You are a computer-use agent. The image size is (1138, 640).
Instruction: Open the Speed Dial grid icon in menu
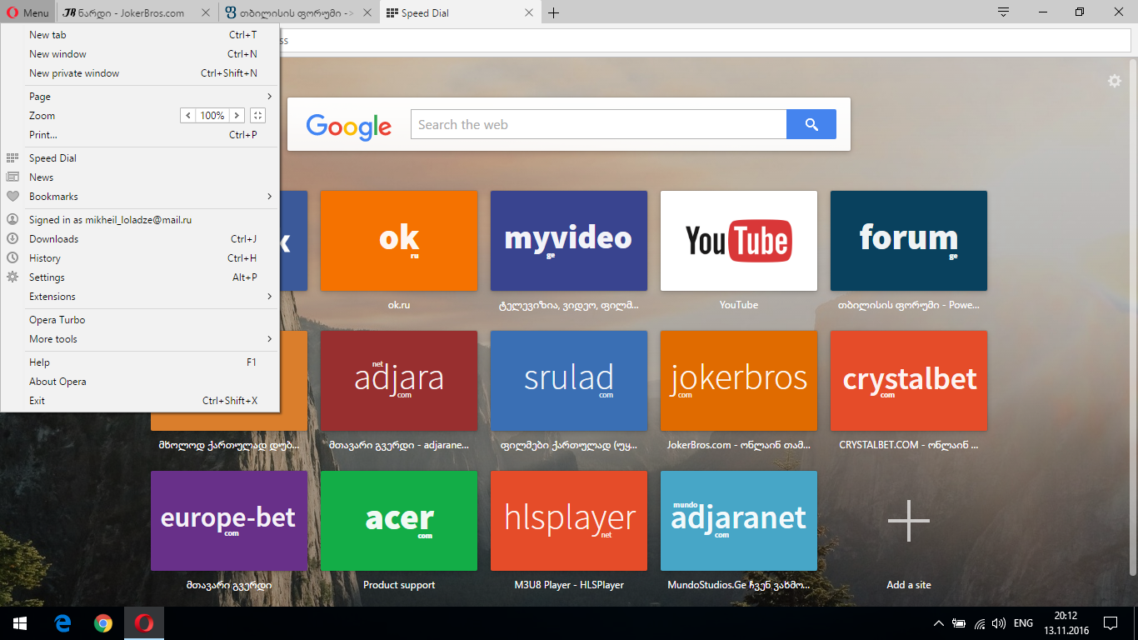[12, 157]
